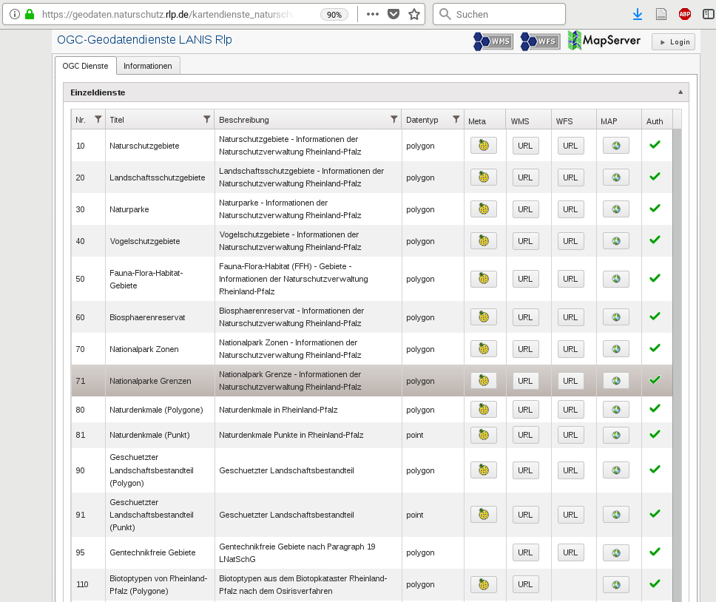Click Adblock Plus extension icon

pos(685,14)
